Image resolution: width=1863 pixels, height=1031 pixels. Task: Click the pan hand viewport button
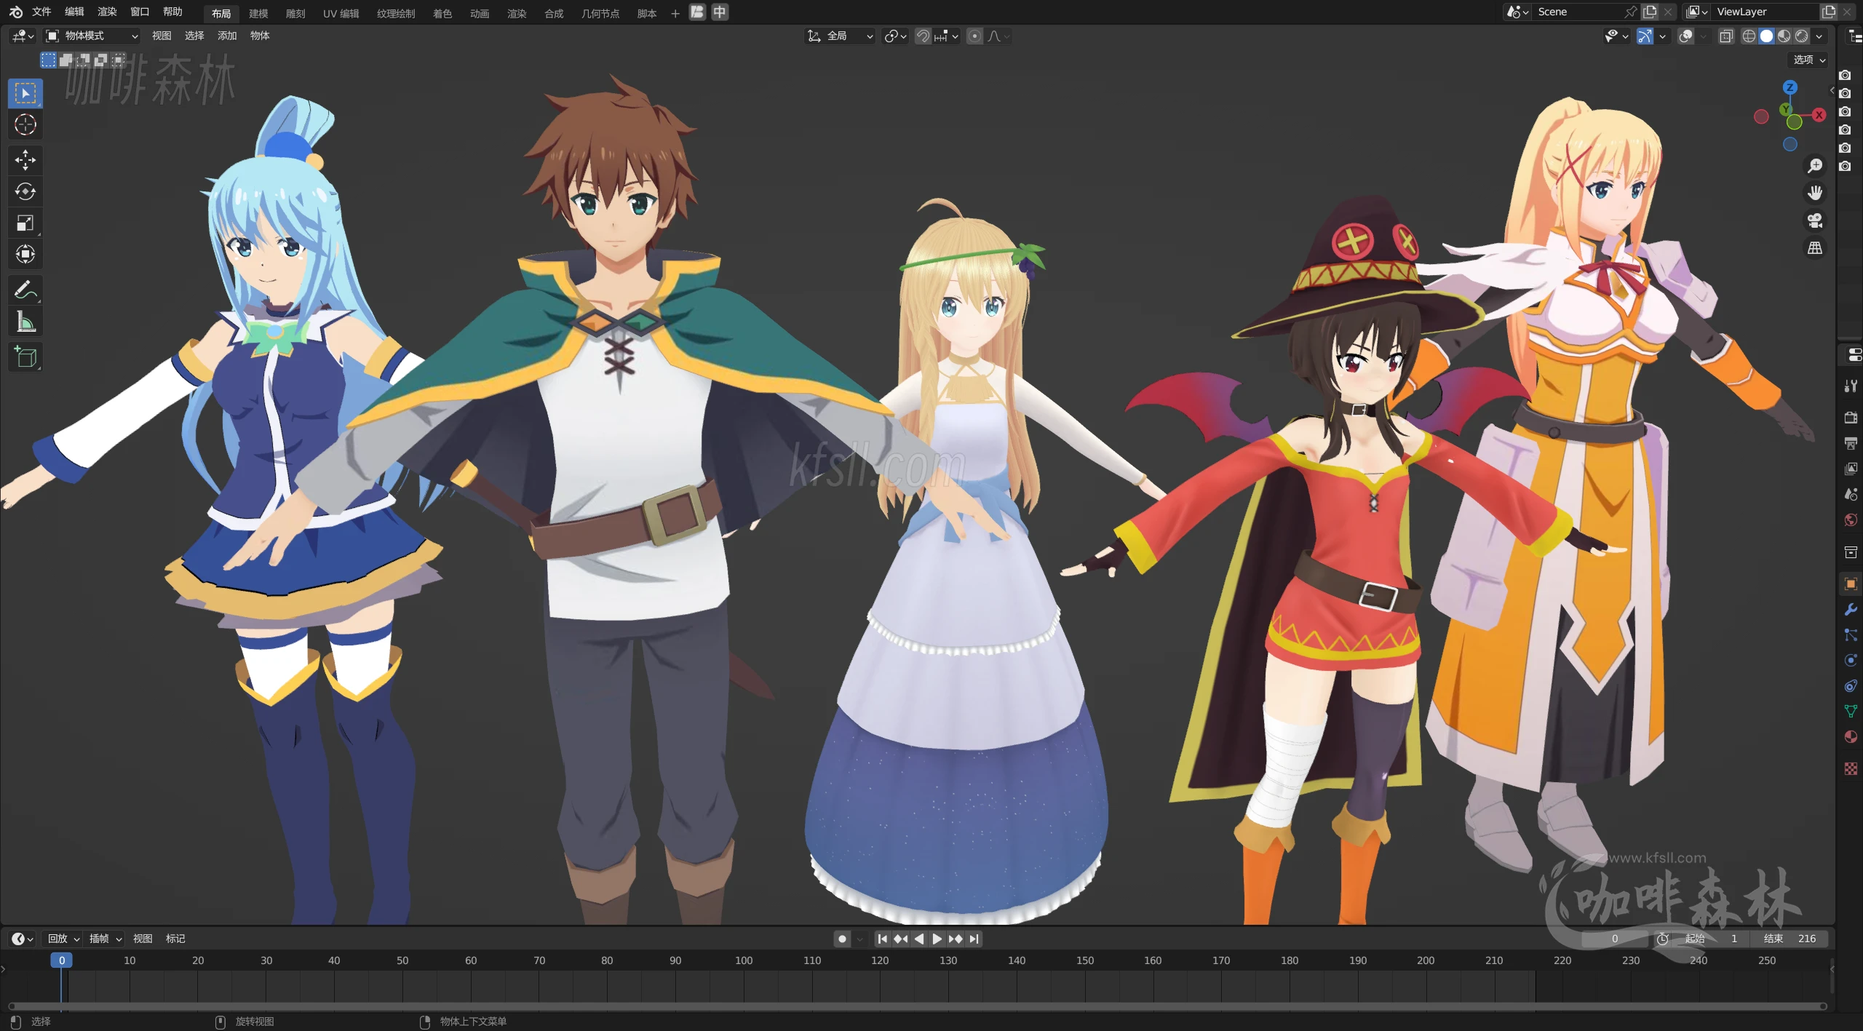[x=1815, y=193]
